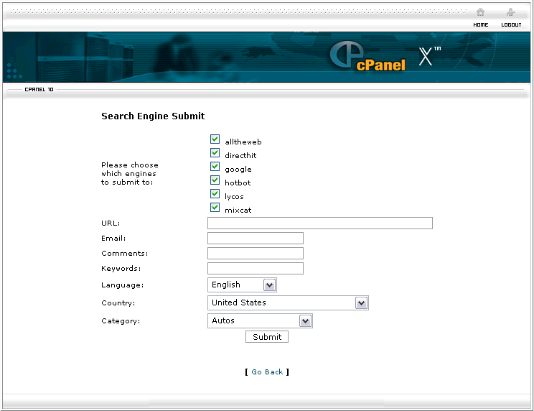534x411 pixels.
Task: Click into the Email input box
Action: click(x=255, y=239)
